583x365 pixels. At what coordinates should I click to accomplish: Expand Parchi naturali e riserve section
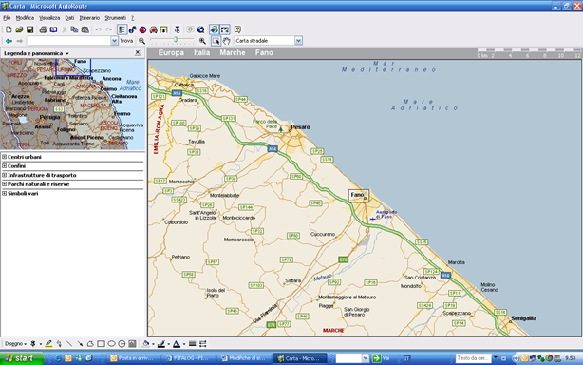pyautogui.click(x=5, y=184)
